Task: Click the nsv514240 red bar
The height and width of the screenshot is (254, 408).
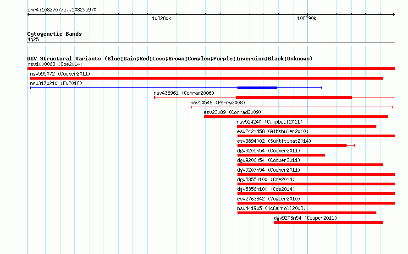Action: (307, 126)
